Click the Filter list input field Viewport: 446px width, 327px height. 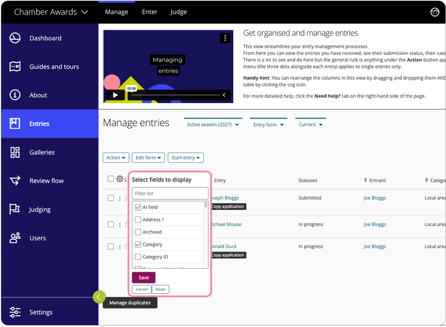170,193
